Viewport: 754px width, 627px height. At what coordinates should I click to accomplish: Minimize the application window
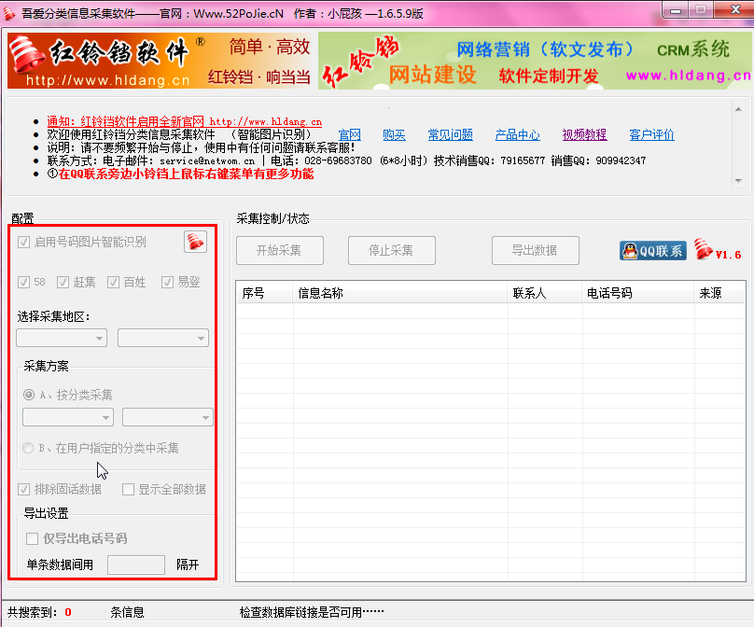(x=676, y=9)
